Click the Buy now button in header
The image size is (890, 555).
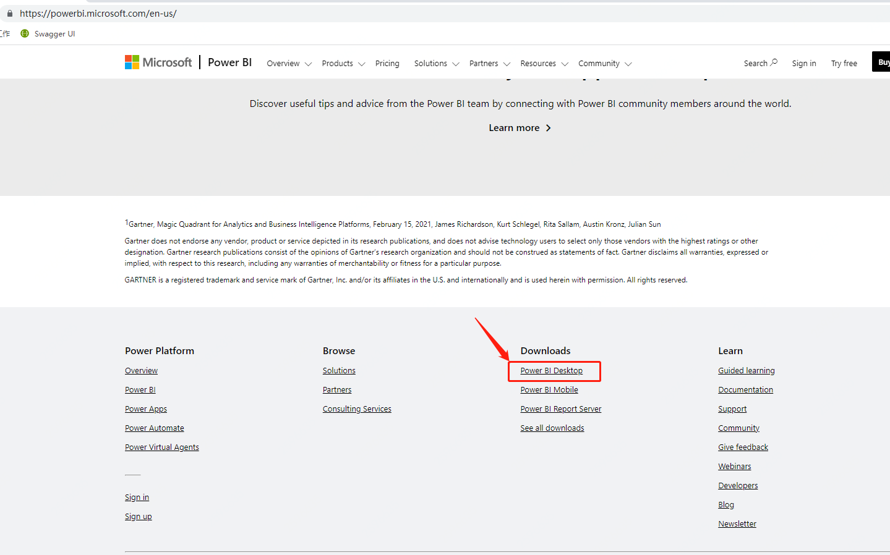881,62
